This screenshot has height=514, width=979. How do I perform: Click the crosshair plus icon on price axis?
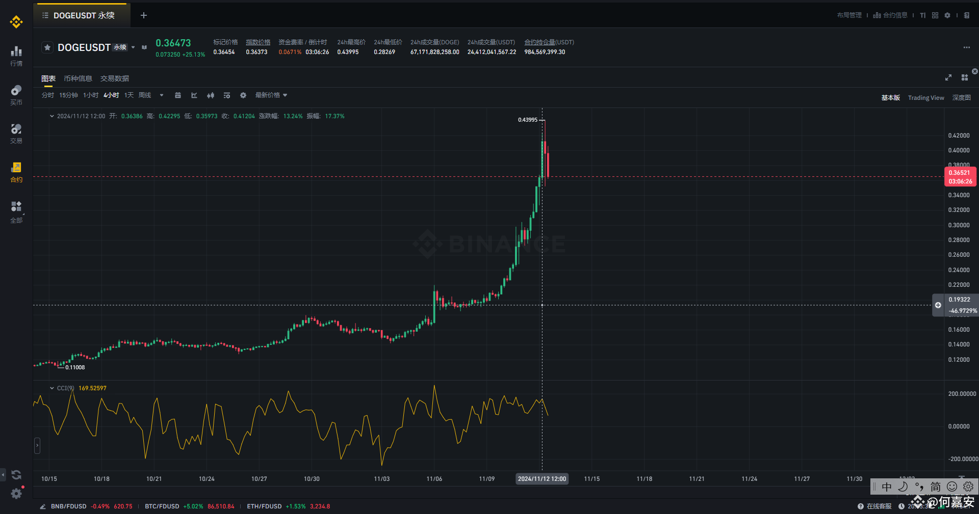point(938,305)
